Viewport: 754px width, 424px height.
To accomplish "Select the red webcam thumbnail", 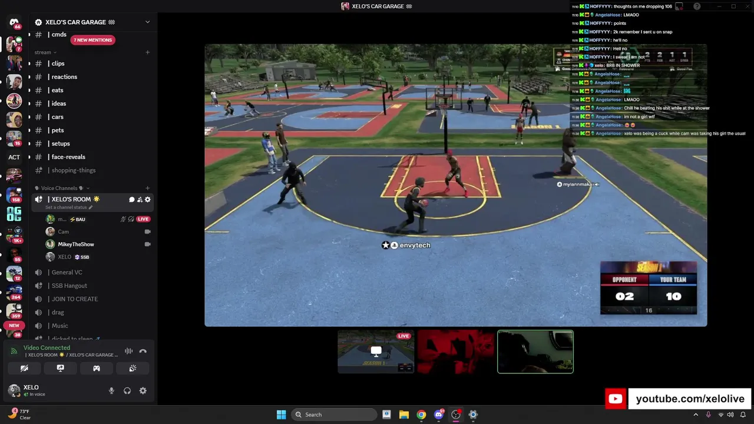I will (x=456, y=352).
